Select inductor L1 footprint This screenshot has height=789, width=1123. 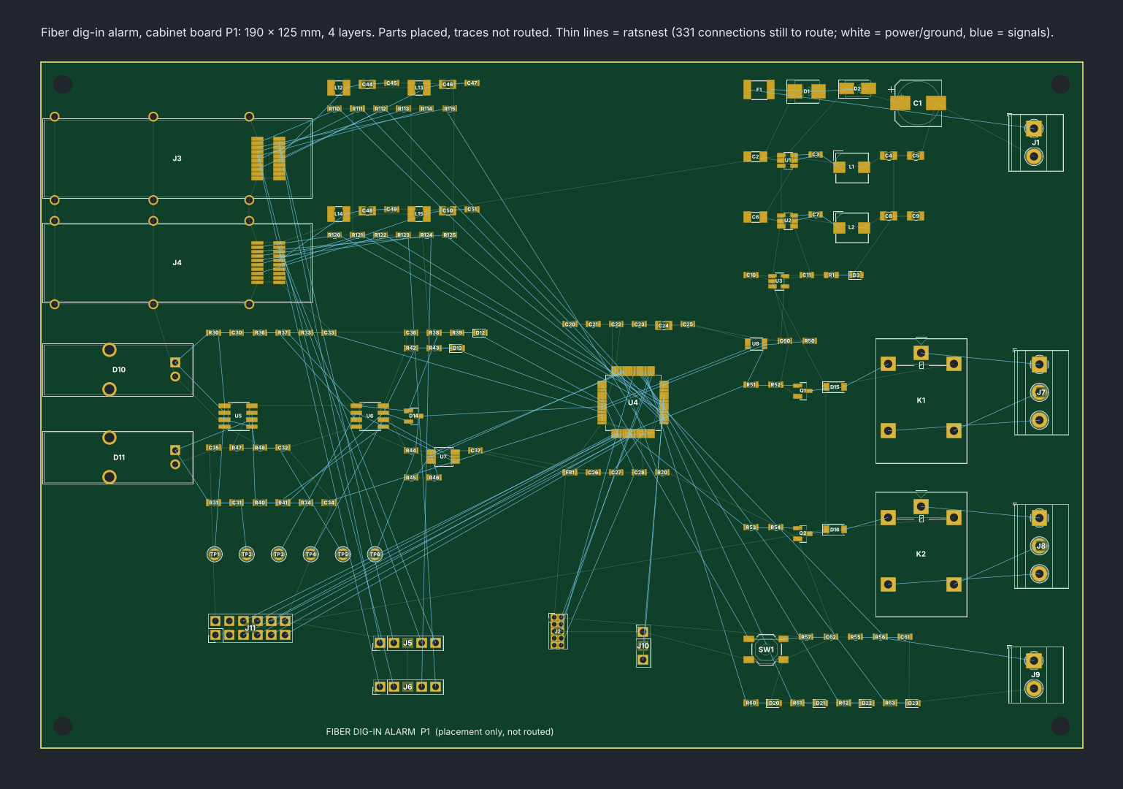(851, 167)
